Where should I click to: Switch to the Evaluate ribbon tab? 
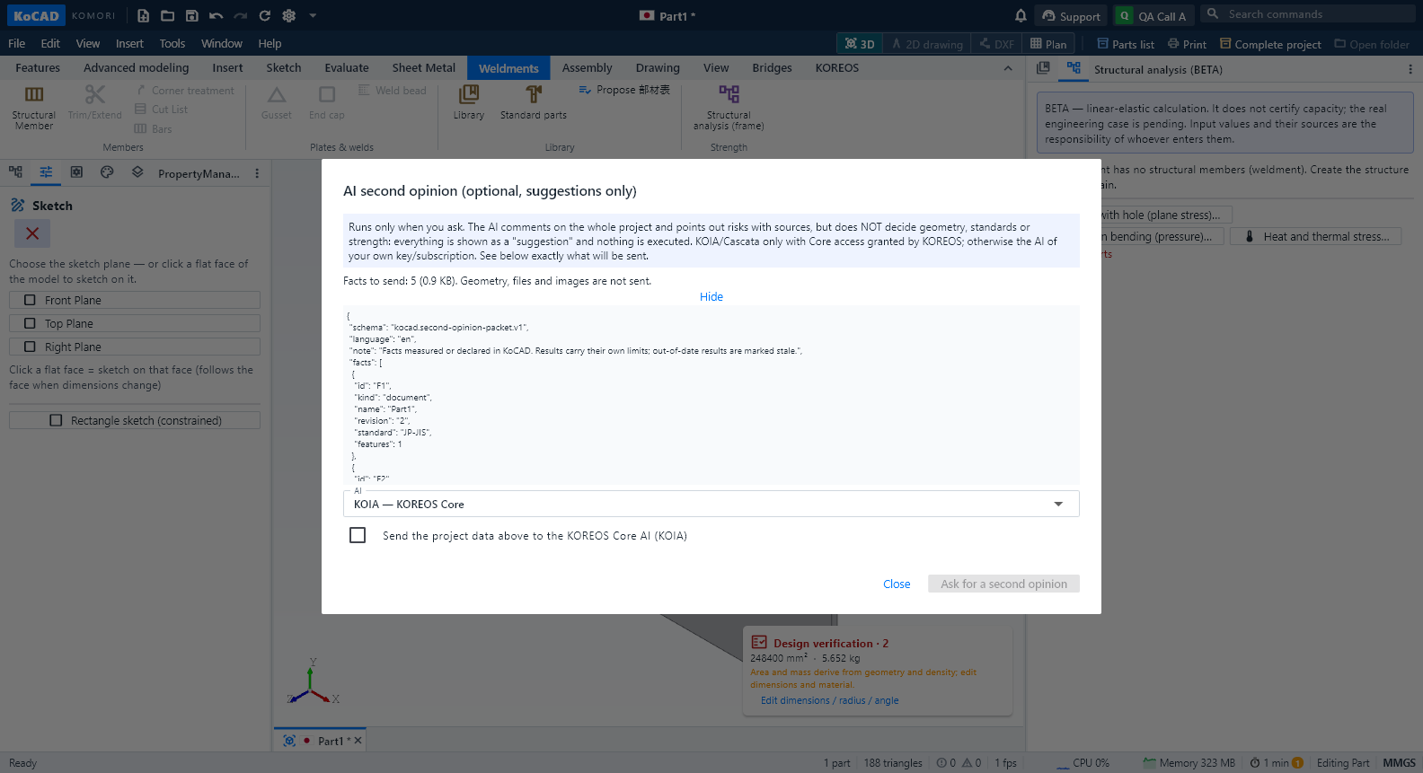click(347, 68)
